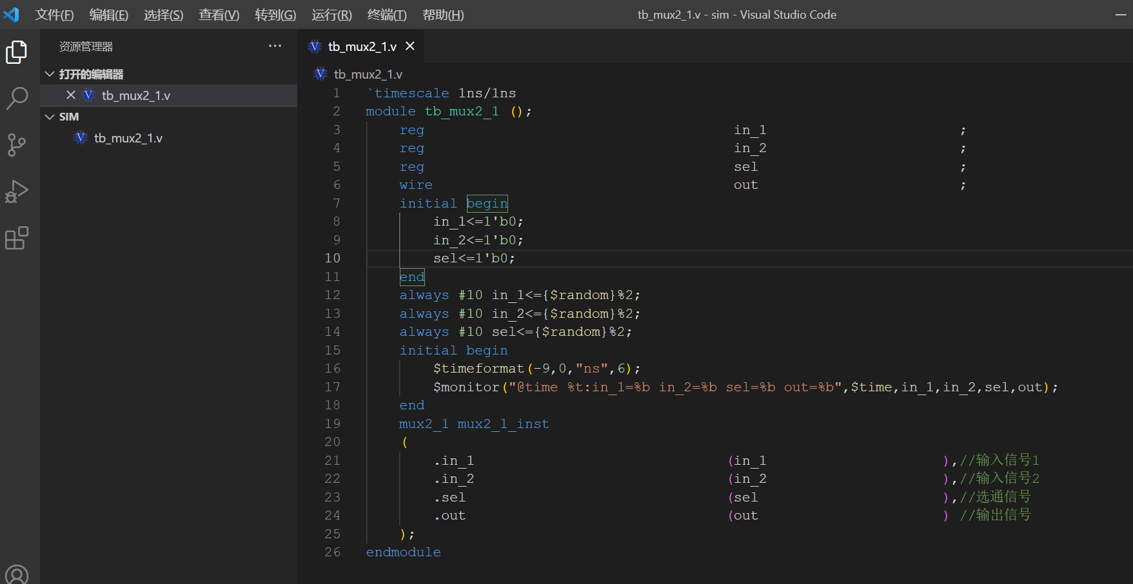Image resolution: width=1133 pixels, height=584 pixels.
Task: Open the Search view icon
Action: (17, 99)
